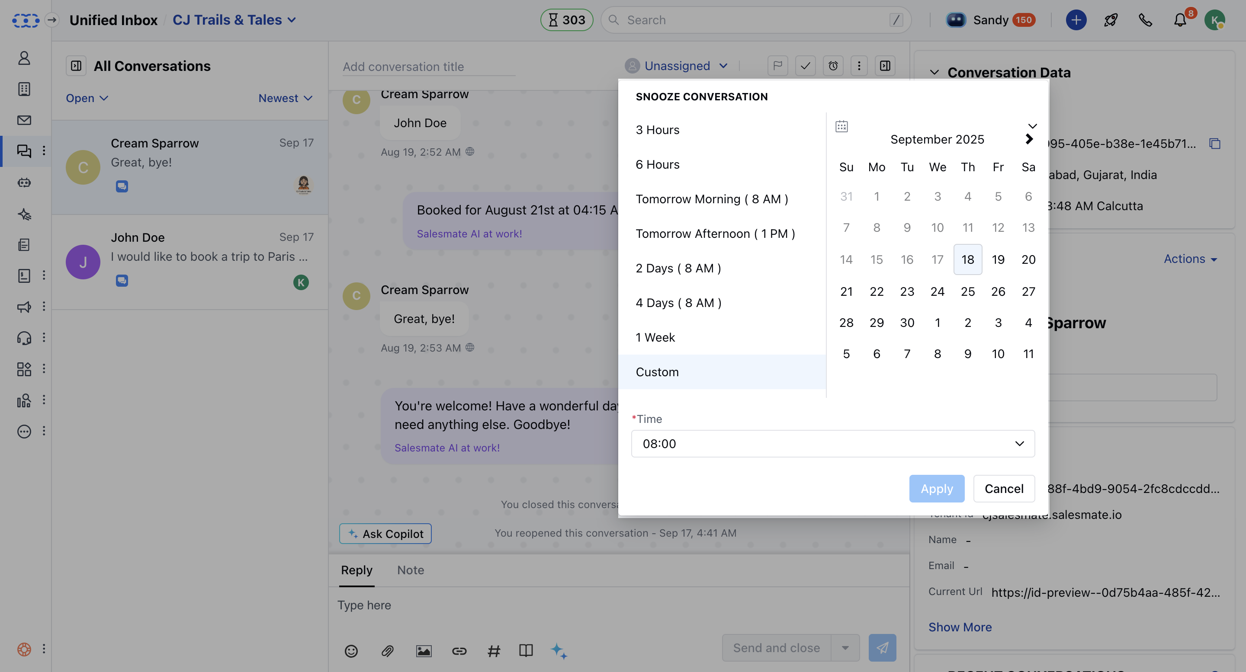
Task: Collapse the Conversation Data section
Action: pos(934,73)
